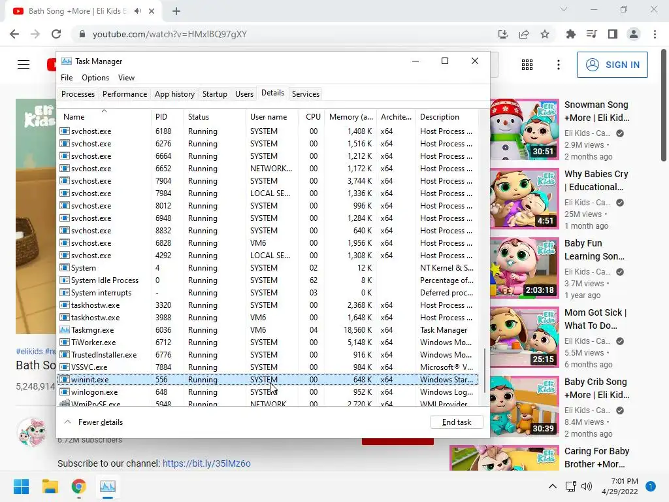This screenshot has height=502, width=669.
Task: Open the Task Manager File menu
Action: coord(67,78)
